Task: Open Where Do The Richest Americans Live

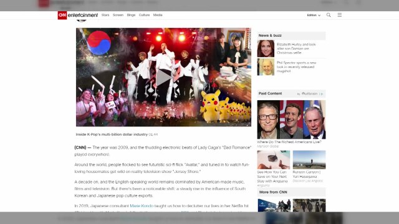Action: pos(289,142)
